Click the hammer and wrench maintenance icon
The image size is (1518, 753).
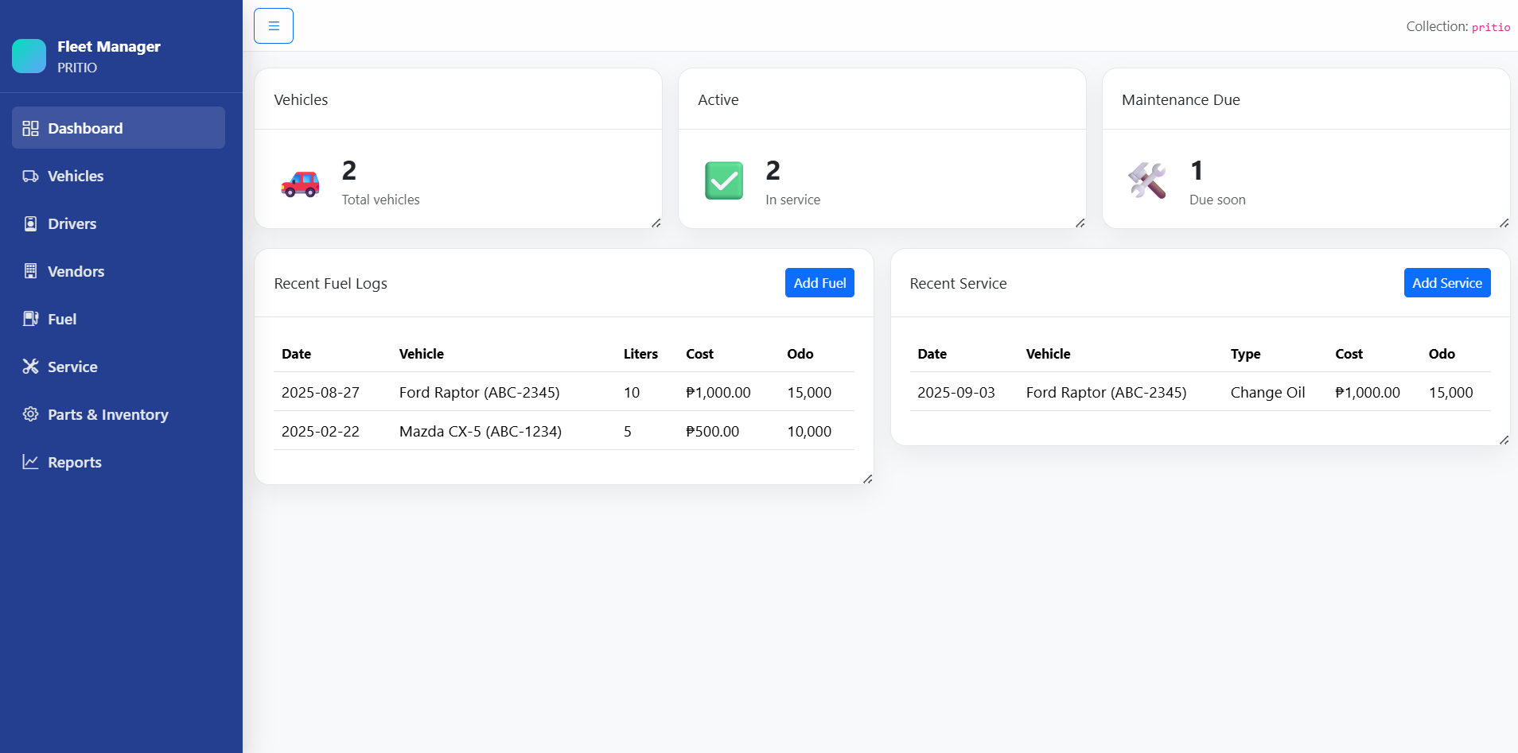pyautogui.click(x=1147, y=180)
